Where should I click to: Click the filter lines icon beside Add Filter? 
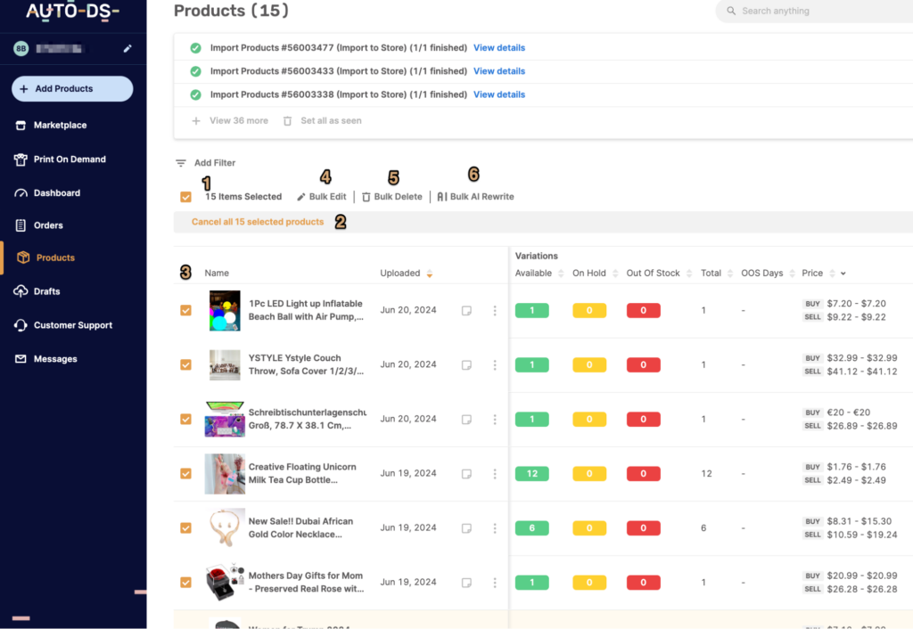[x=181, y=163]
